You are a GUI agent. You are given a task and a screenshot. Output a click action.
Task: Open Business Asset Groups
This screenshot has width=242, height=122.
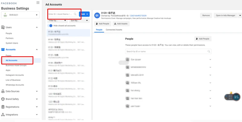(x=16, y=65)
